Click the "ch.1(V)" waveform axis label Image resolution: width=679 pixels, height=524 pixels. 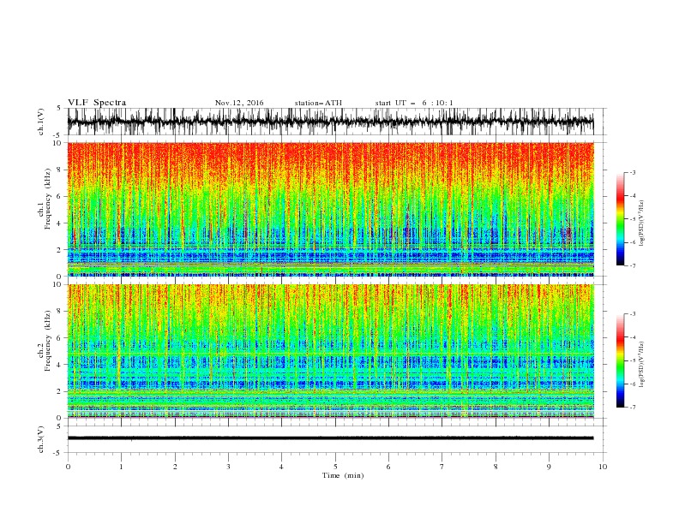41,122
